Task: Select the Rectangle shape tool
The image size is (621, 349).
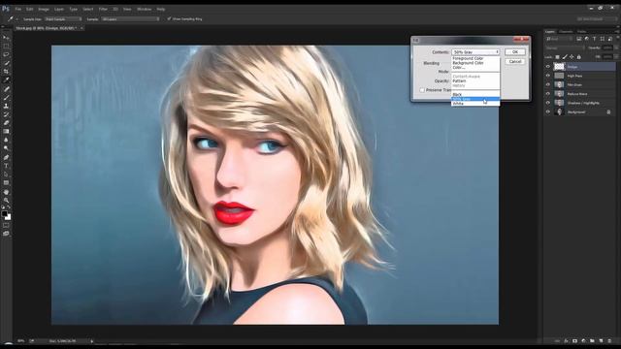Action: click(6, 183)
